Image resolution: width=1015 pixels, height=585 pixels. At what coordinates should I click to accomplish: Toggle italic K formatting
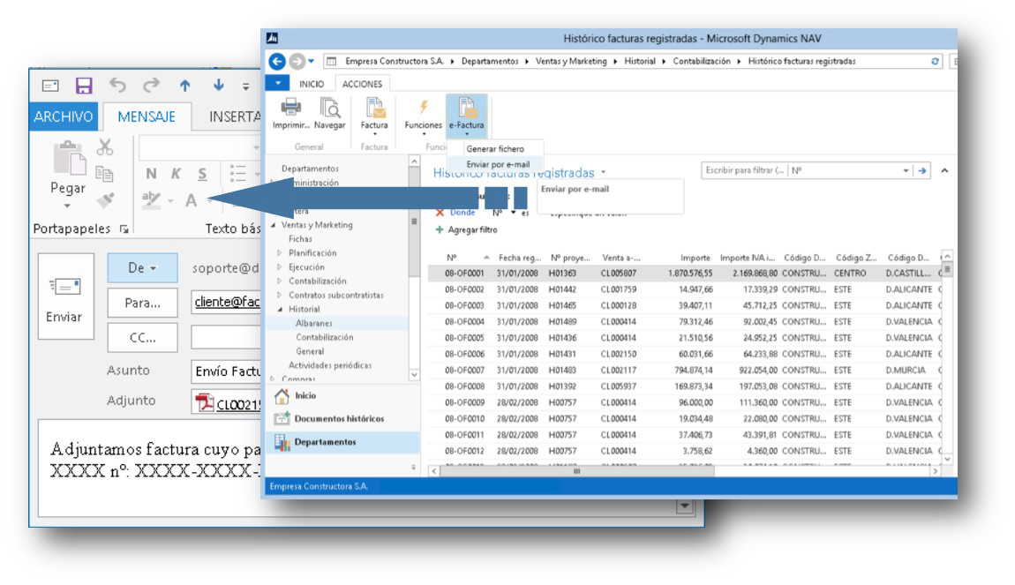click(176, 174)
